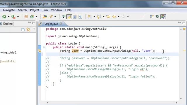Image resolution: width=187 pixels, height=105 pixels.
Task: Minimize the editor area
Action: point(179,22)
